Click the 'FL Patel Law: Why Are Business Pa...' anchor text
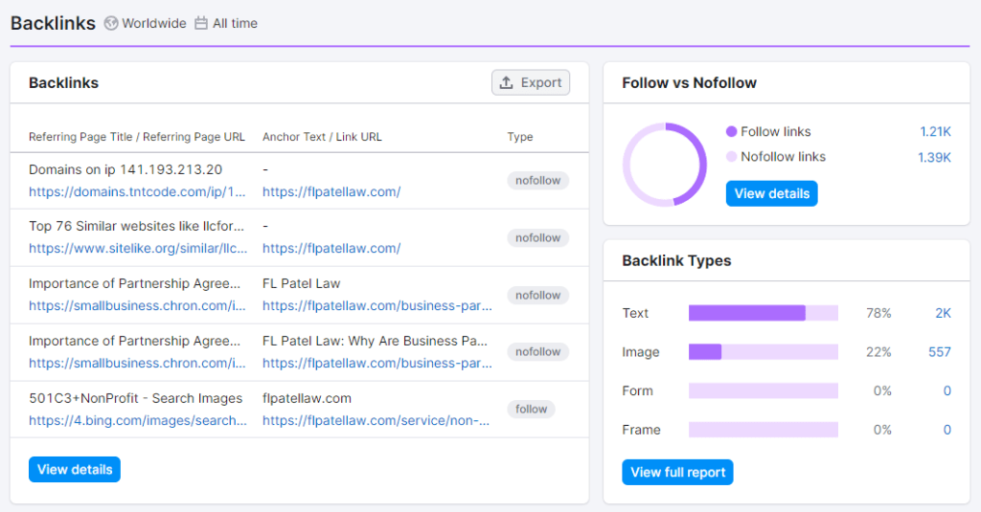The width and height of the screenshot is (981, 512). point(375,341)
